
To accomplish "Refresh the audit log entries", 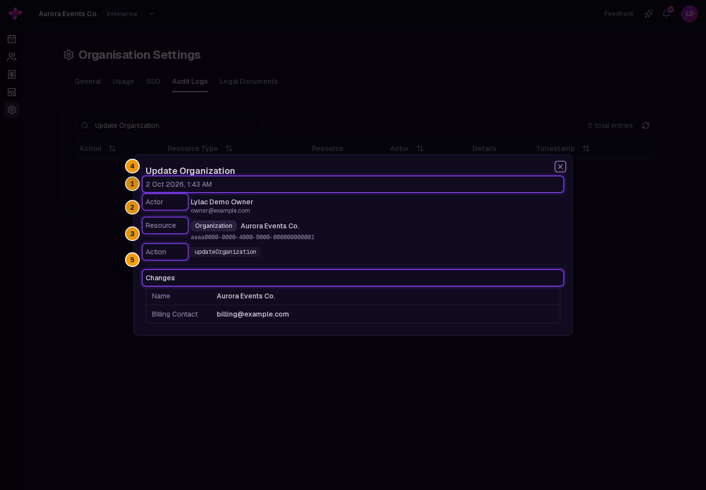I will tap(646, 125).
